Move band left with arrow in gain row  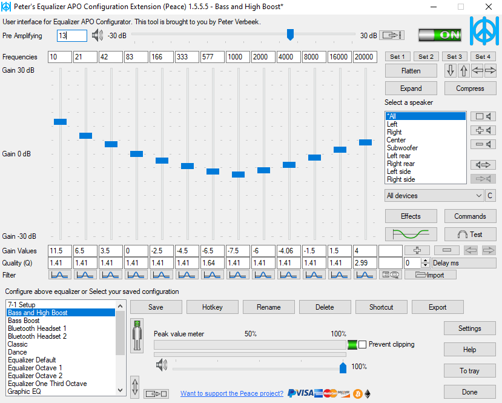471,250
